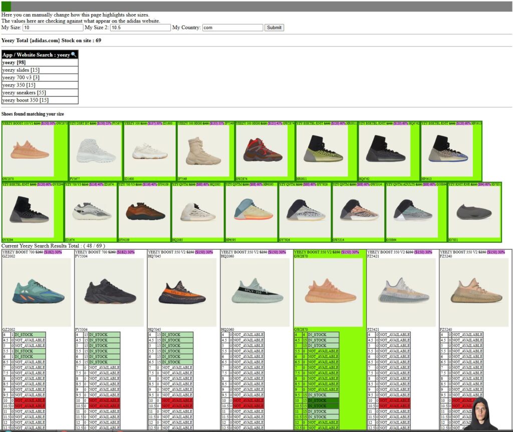This screenshot has width=513, height=432.
Task: Click the red size 10.5 cell under HQ7045
Action: (177, 406)
